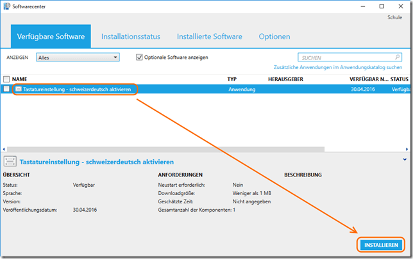Switch to the Installationsstatus tab

[x=130, y=37]
